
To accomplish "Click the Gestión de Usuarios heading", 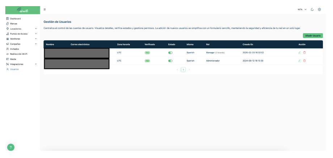I will pyautogui.click(x=57, y=22).
